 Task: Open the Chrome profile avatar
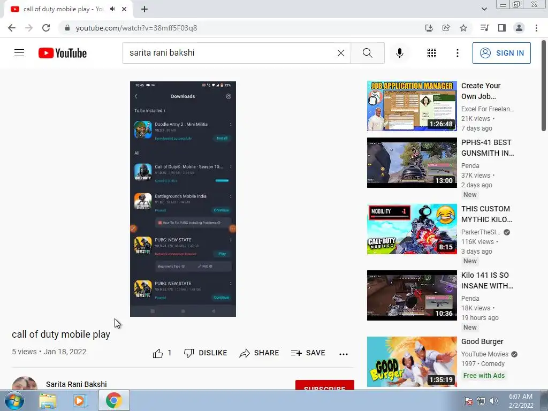(x=519, y=28)
